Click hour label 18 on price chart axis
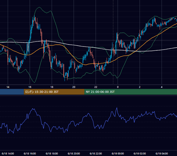Image resolution: width=177 pixels, height=156 pixels. [52, 87]
